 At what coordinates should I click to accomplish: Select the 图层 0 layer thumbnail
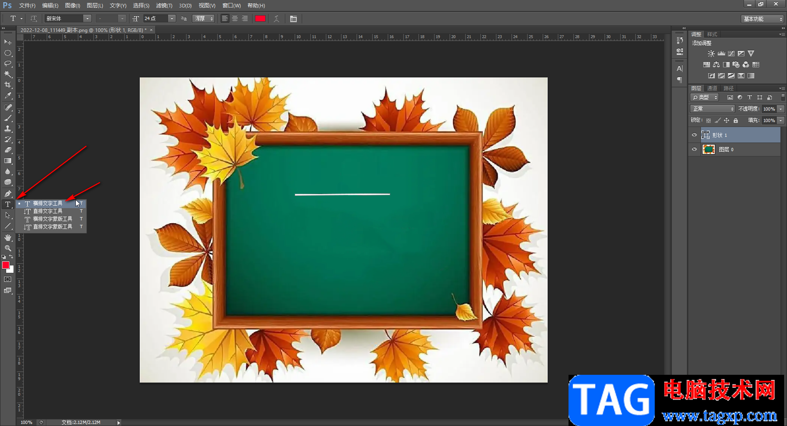point(708,150)
